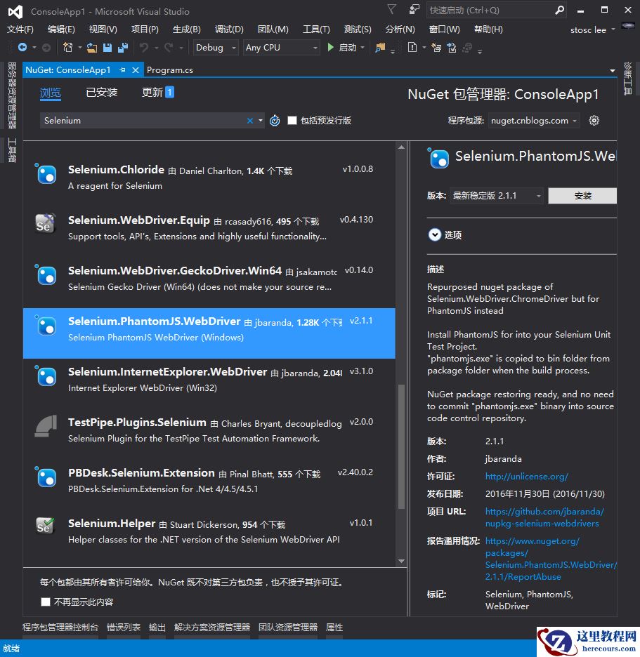Click the Redo arrow icon

[169, 48]
